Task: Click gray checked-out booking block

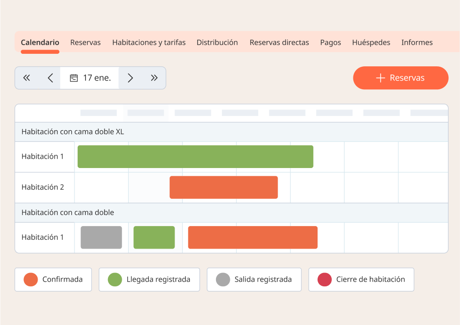Action: click(x=101, y=238)
